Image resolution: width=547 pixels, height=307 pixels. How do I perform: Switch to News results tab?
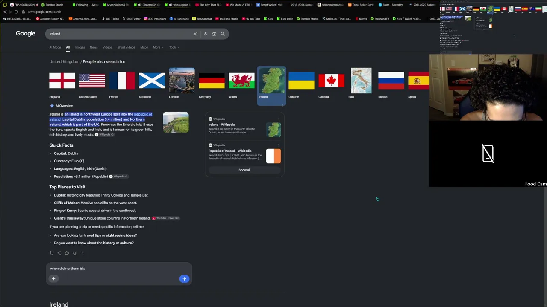(x=94, y=47)
